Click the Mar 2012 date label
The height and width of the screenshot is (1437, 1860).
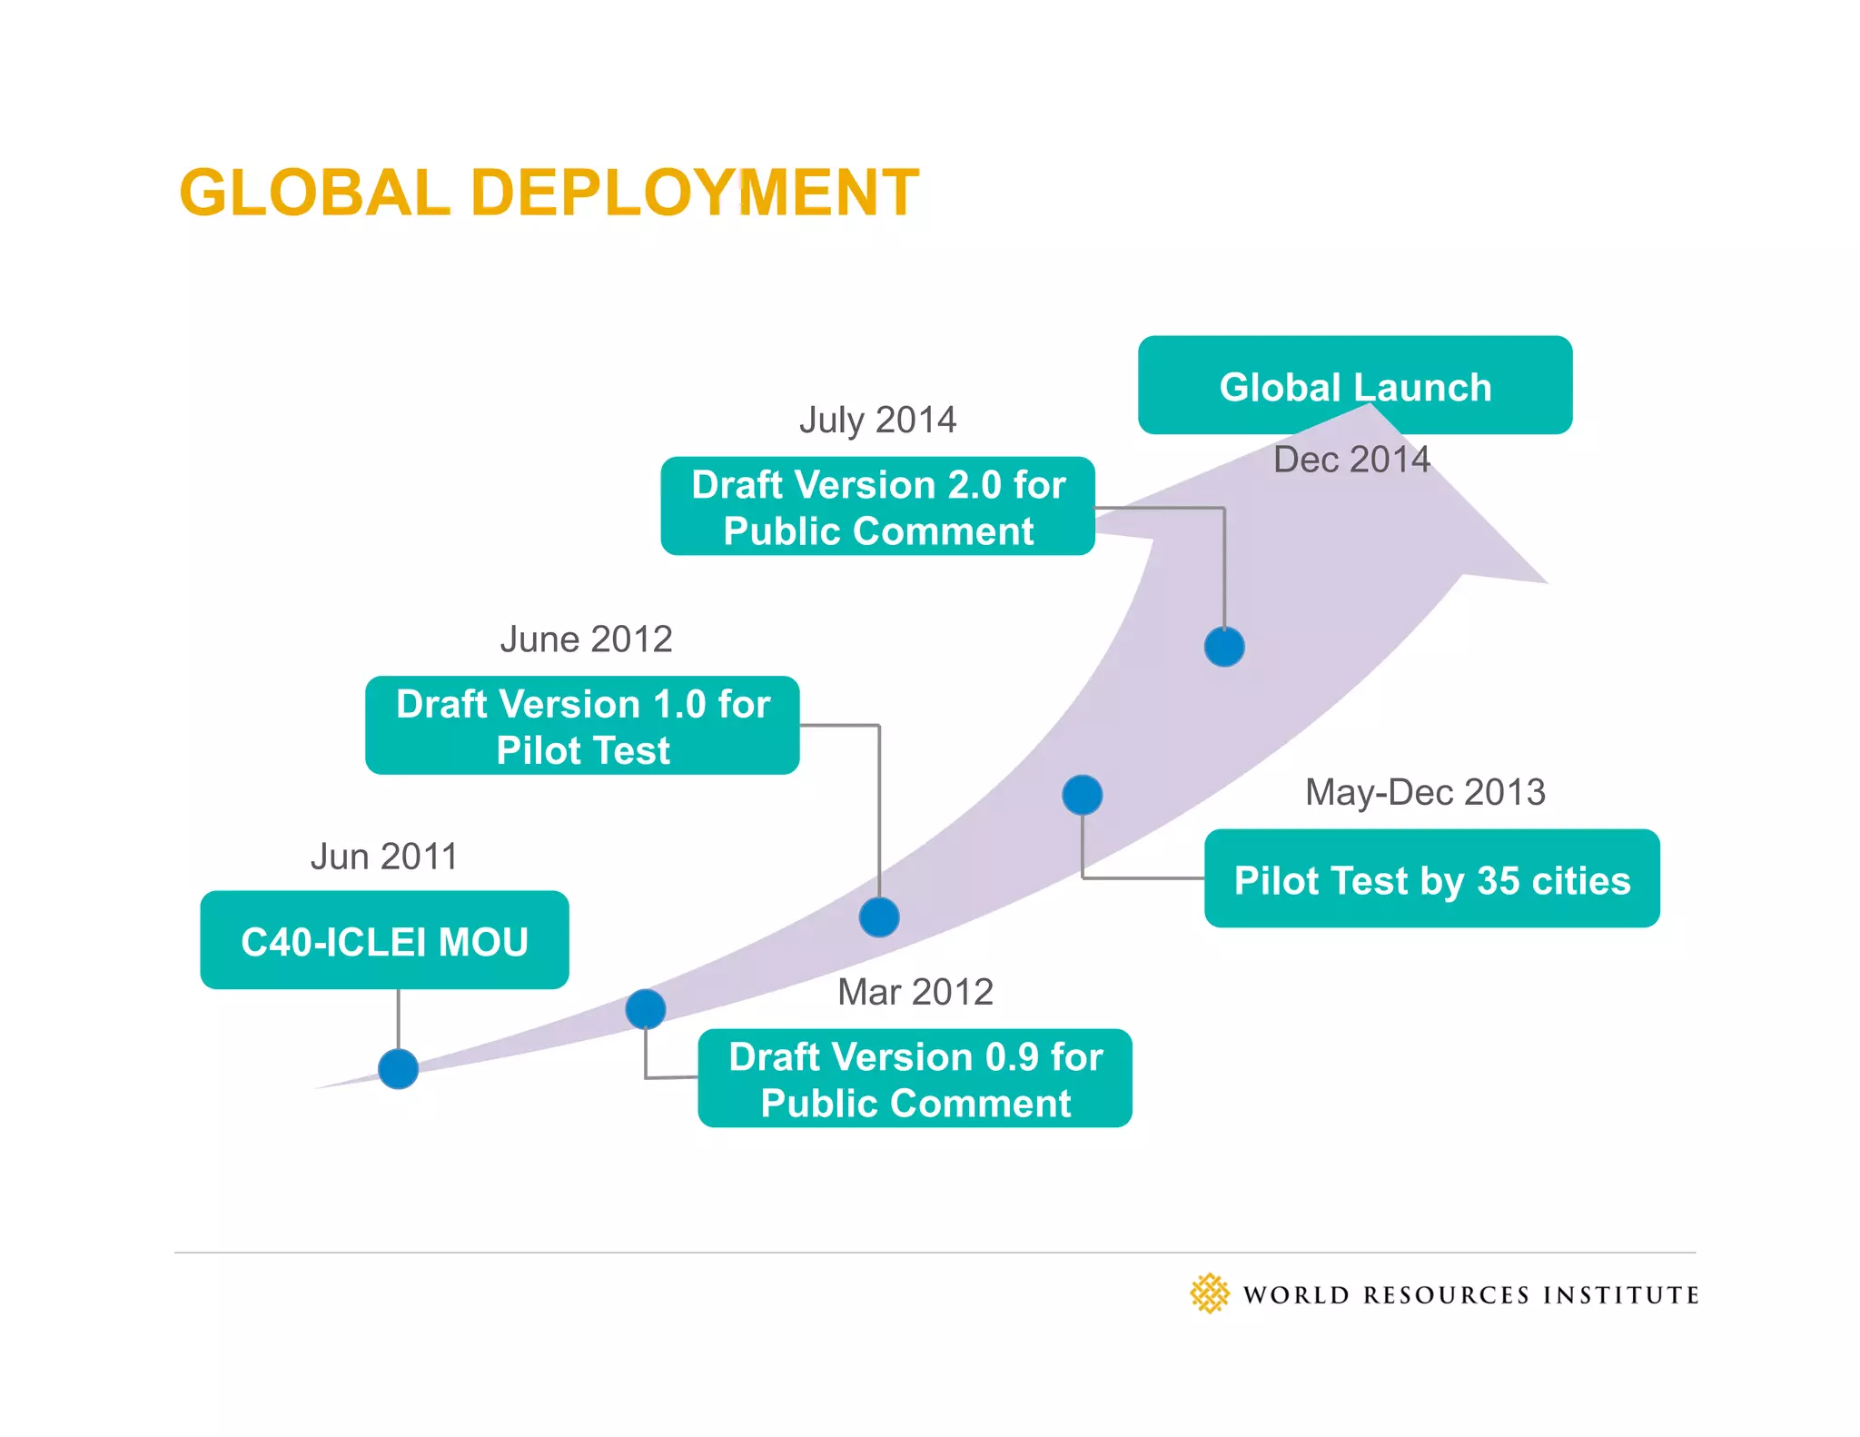coord(915,992)
